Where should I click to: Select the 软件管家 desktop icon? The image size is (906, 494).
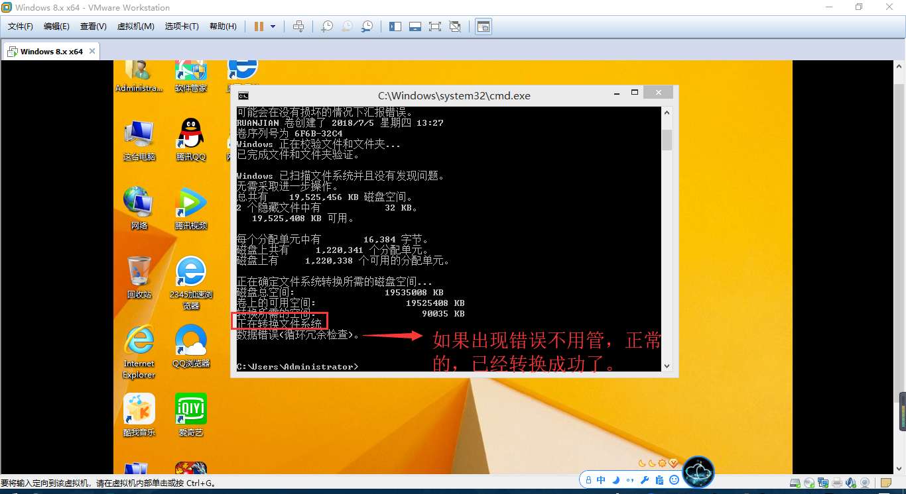[191, 77]
